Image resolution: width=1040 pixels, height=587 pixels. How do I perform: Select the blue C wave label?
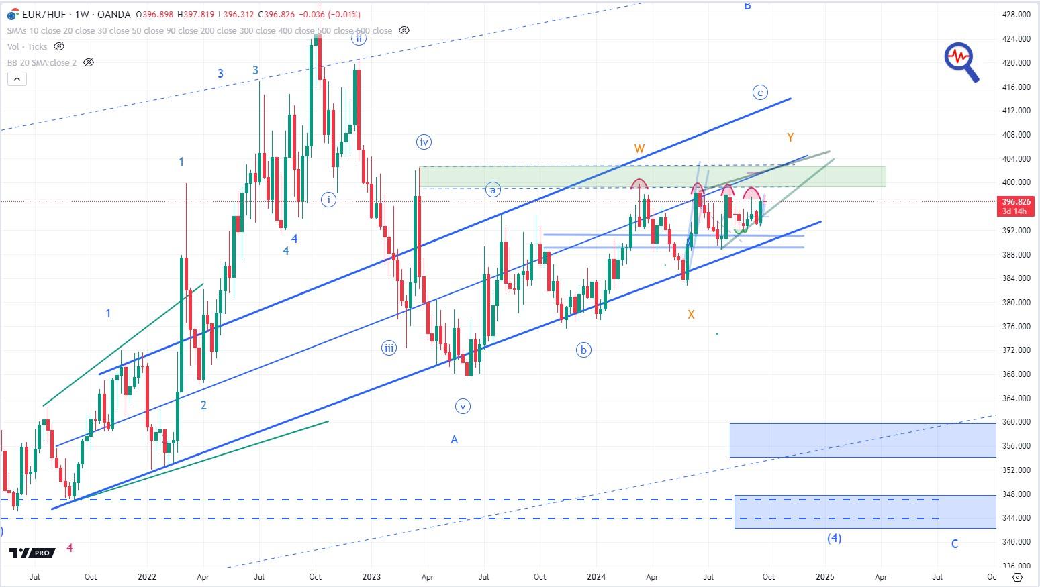pyautogui.click(x=955, y=544)
